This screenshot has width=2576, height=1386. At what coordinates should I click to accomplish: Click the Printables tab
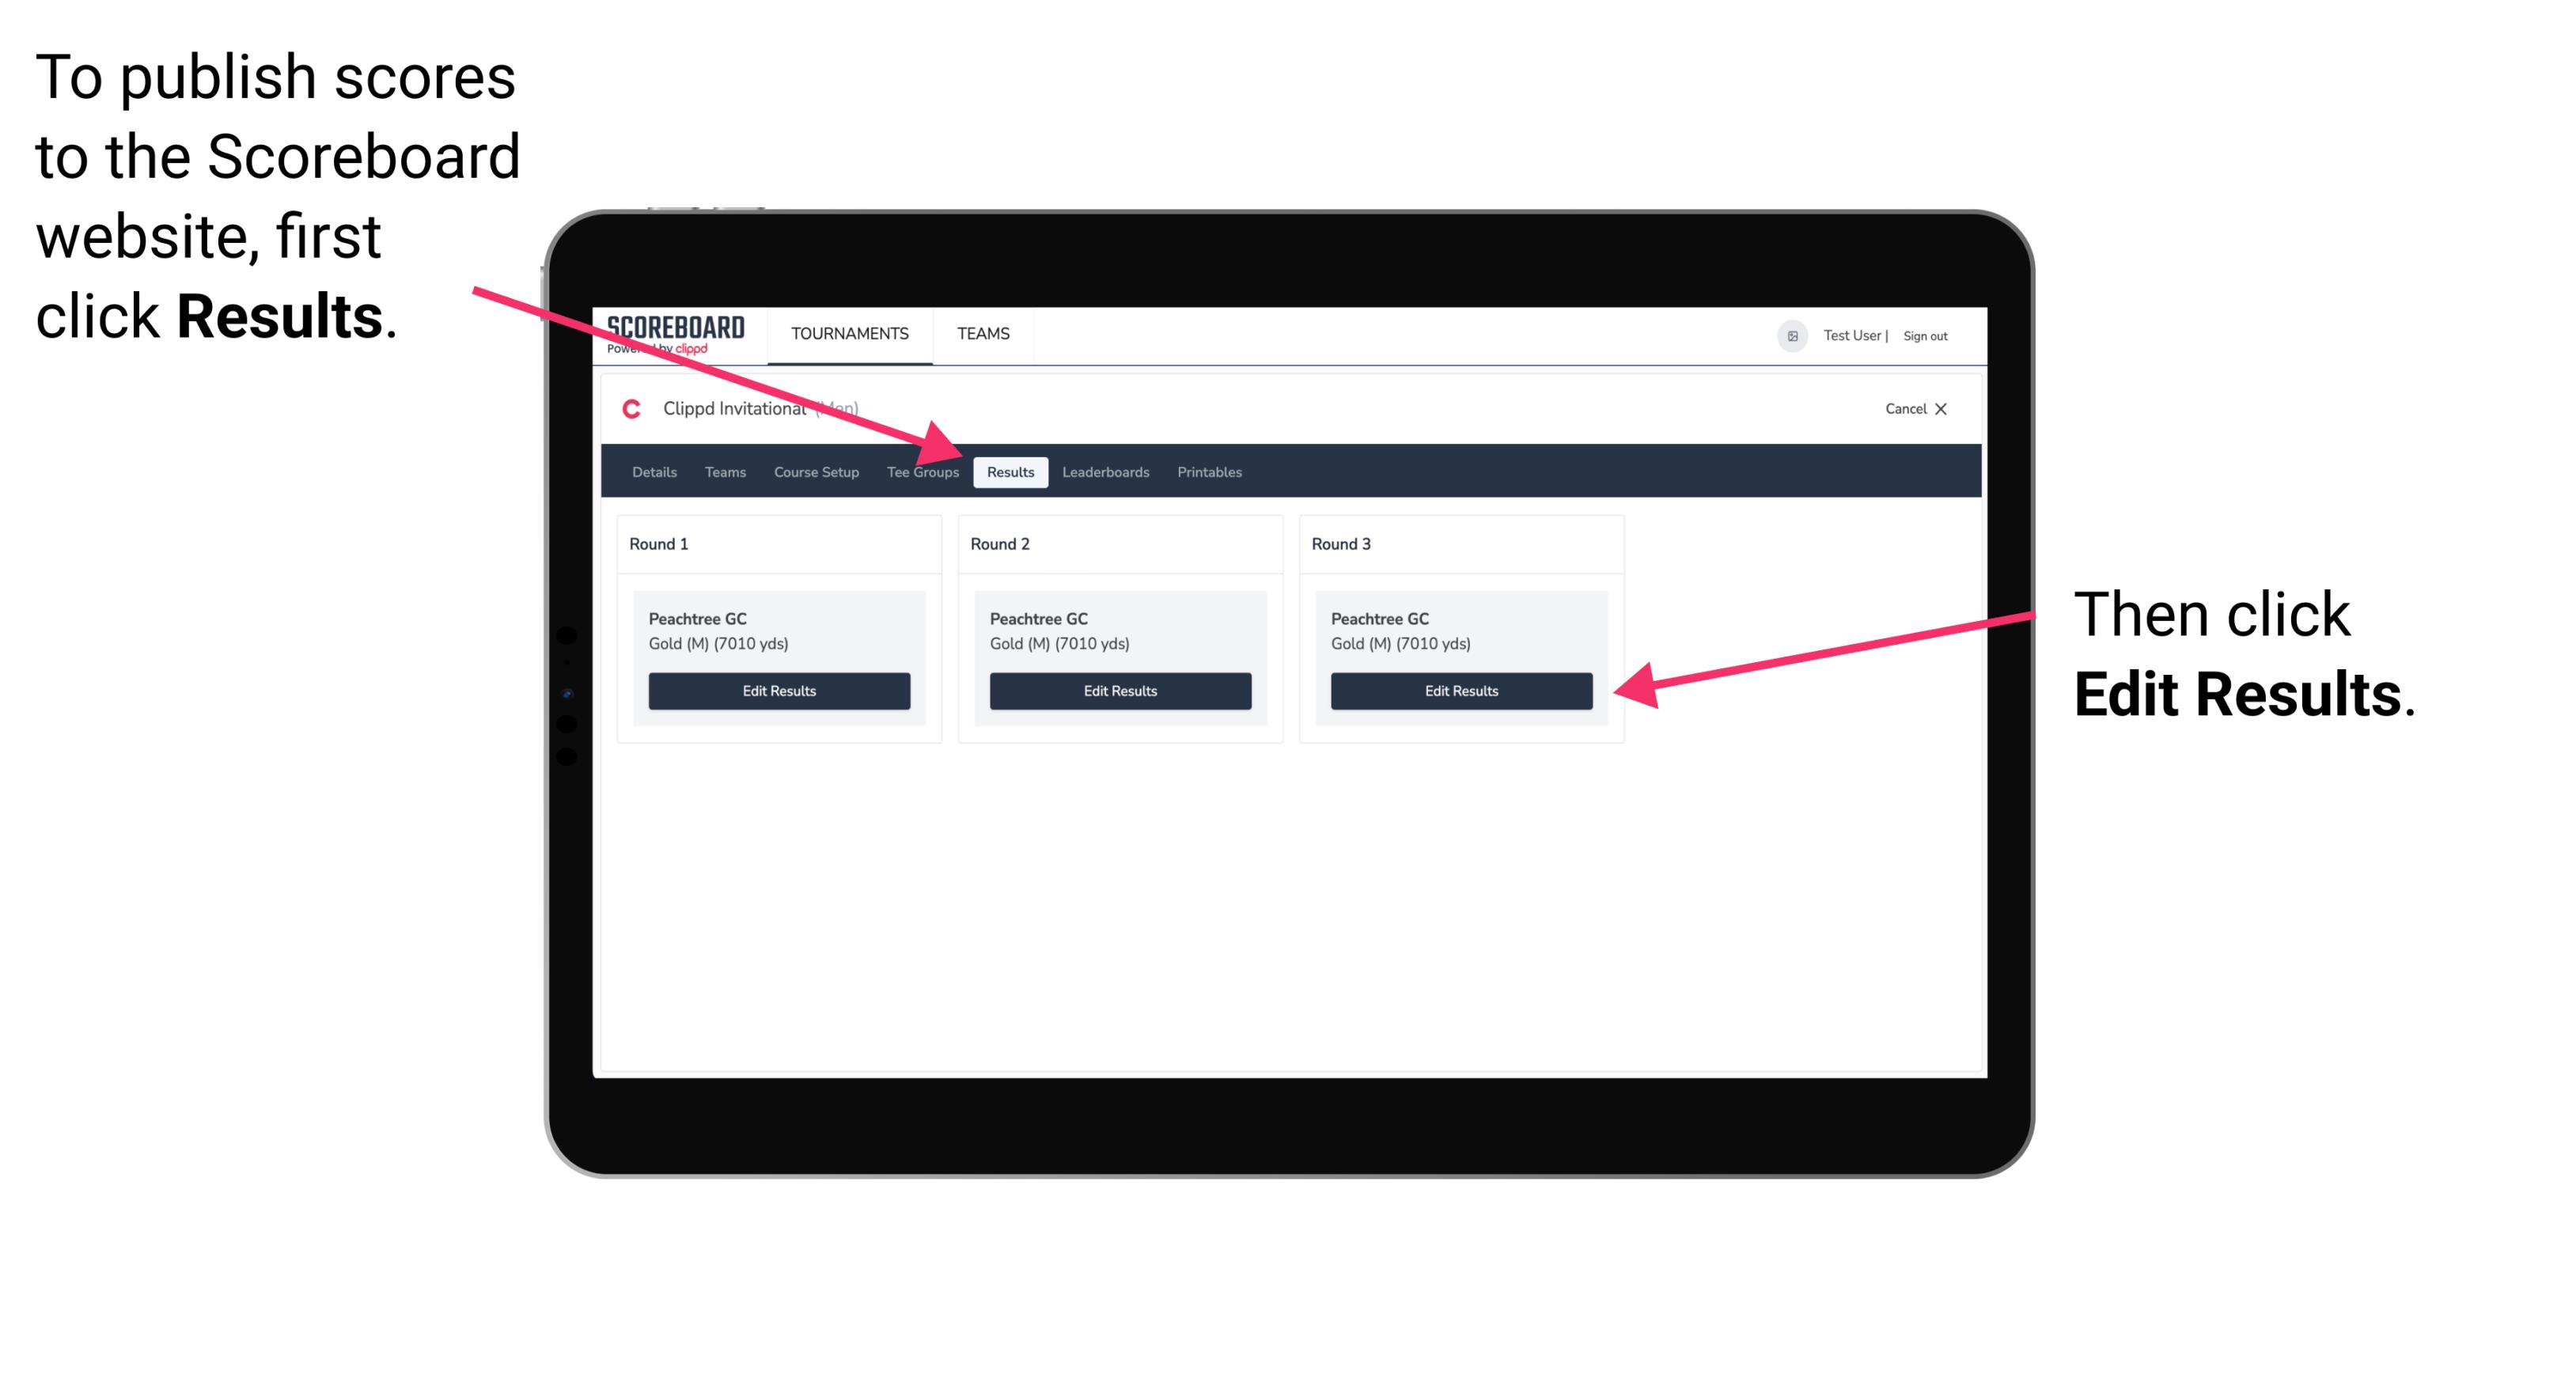coord(1207,471)
